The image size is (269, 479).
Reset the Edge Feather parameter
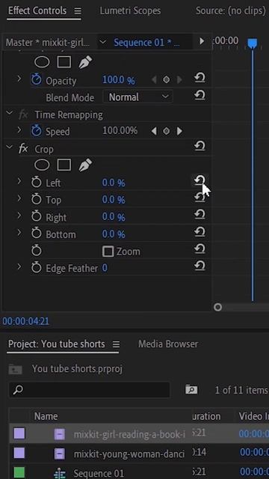200,266
